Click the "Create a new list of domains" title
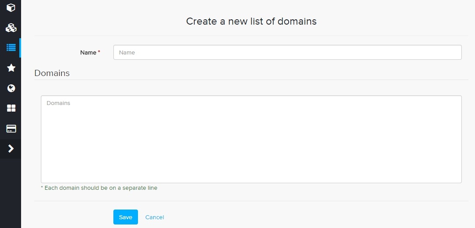This screenshot has width=475, height=228. pyautogui.click(x=251, y=21)
